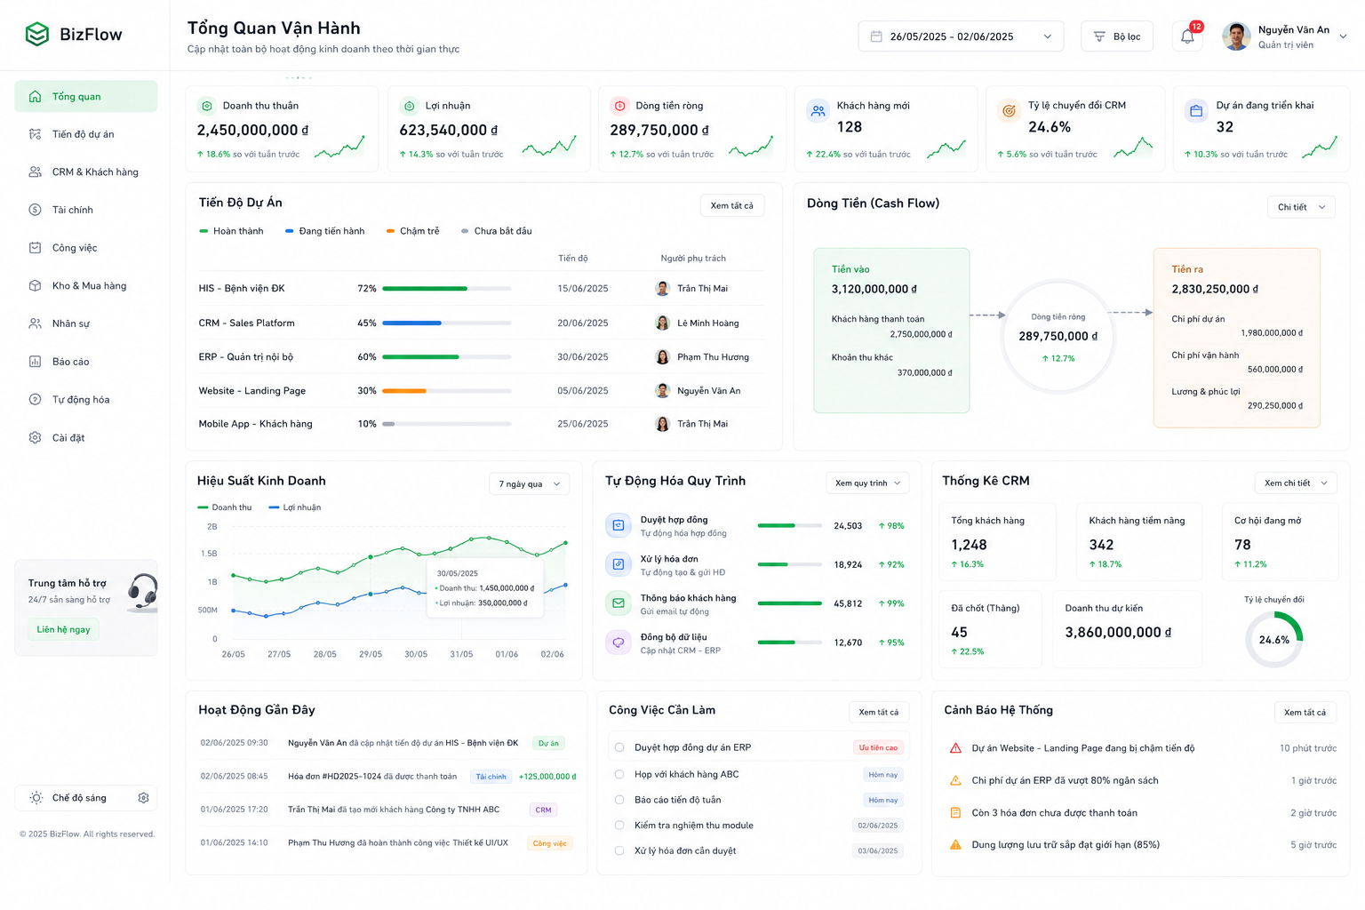Open the Xem chi tiết dropdown in Thống Kê CRM
The height and width of the screenshot is (910, 1365).
[1296, 483]
